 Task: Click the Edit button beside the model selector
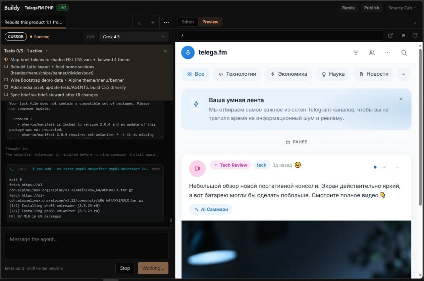(x=90, y=37)
